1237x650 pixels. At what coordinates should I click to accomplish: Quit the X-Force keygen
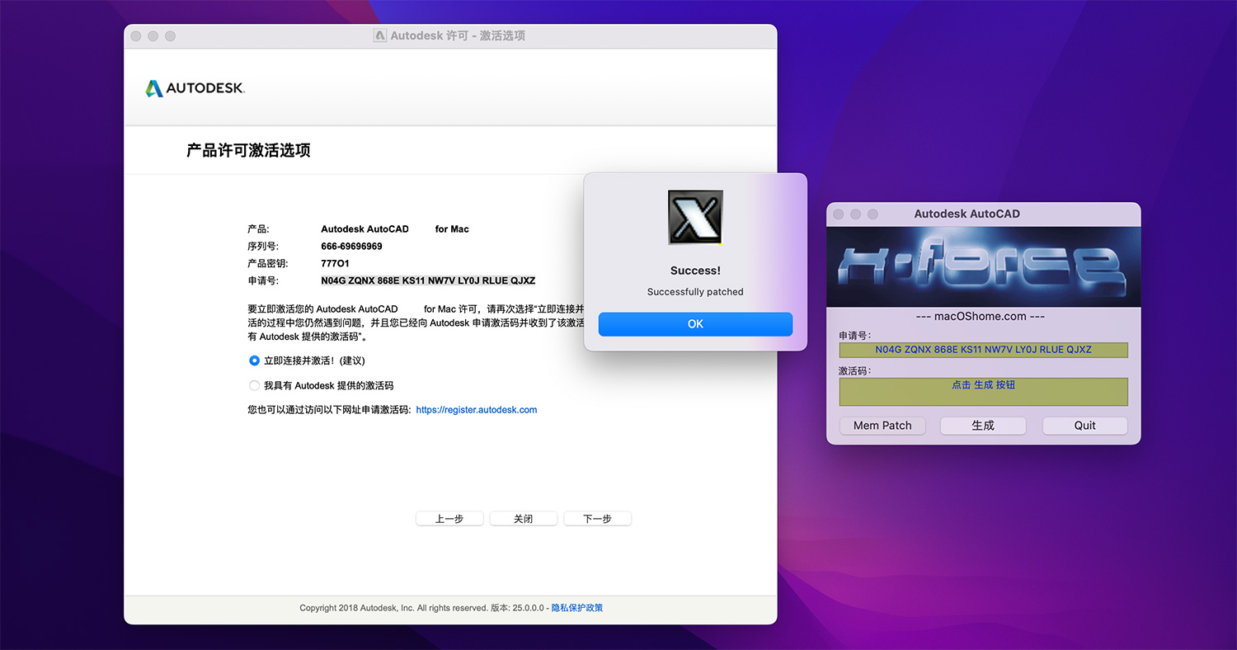(1084, 426)
